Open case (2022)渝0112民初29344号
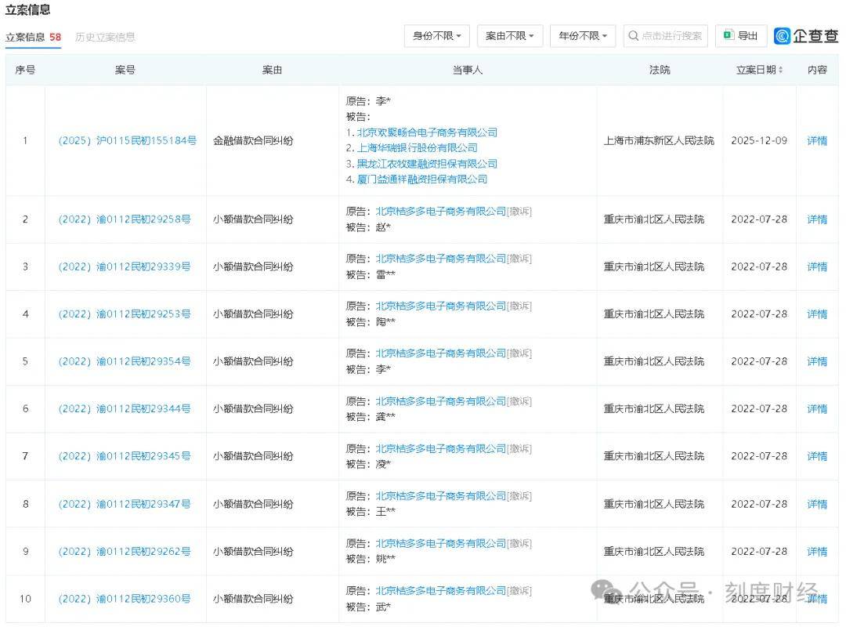 [124, 409]
